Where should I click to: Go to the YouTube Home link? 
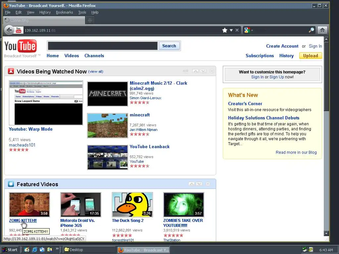pyautogui.click(x=53, y=56)
